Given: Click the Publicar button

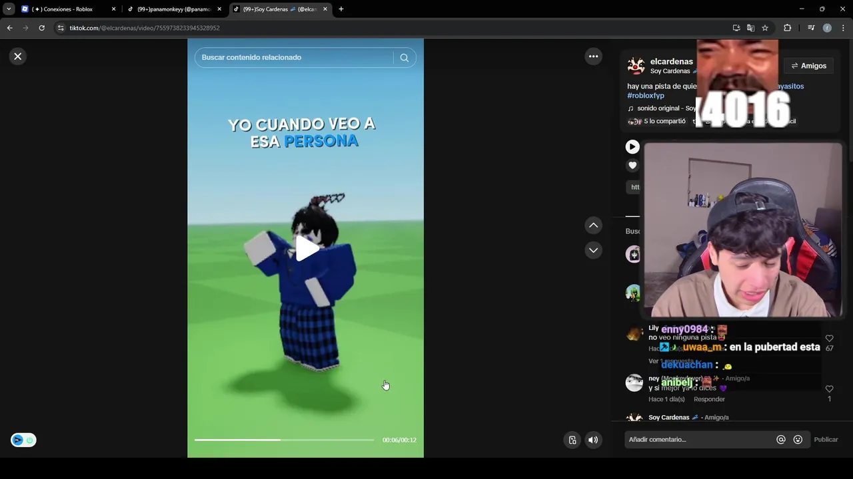Looking at the screenshot, I should (826, 440).
